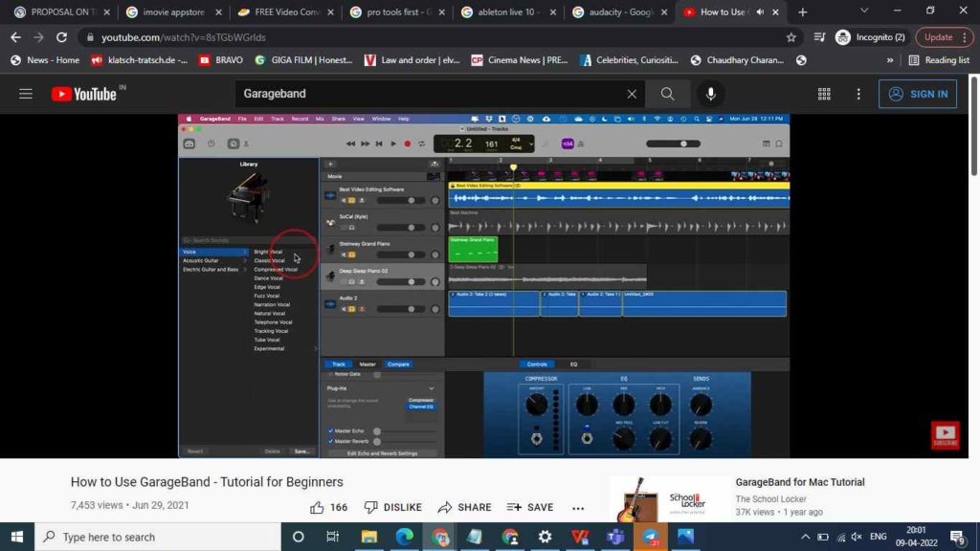Toggle the Master Reverb checkbox
Image resolution: width=980 pixels, height=551 pixels.
pyautogui.click(x=330, y=441)
